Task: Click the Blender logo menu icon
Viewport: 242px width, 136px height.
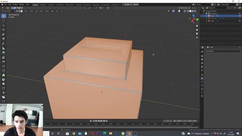Action: [x=2, y=5]
